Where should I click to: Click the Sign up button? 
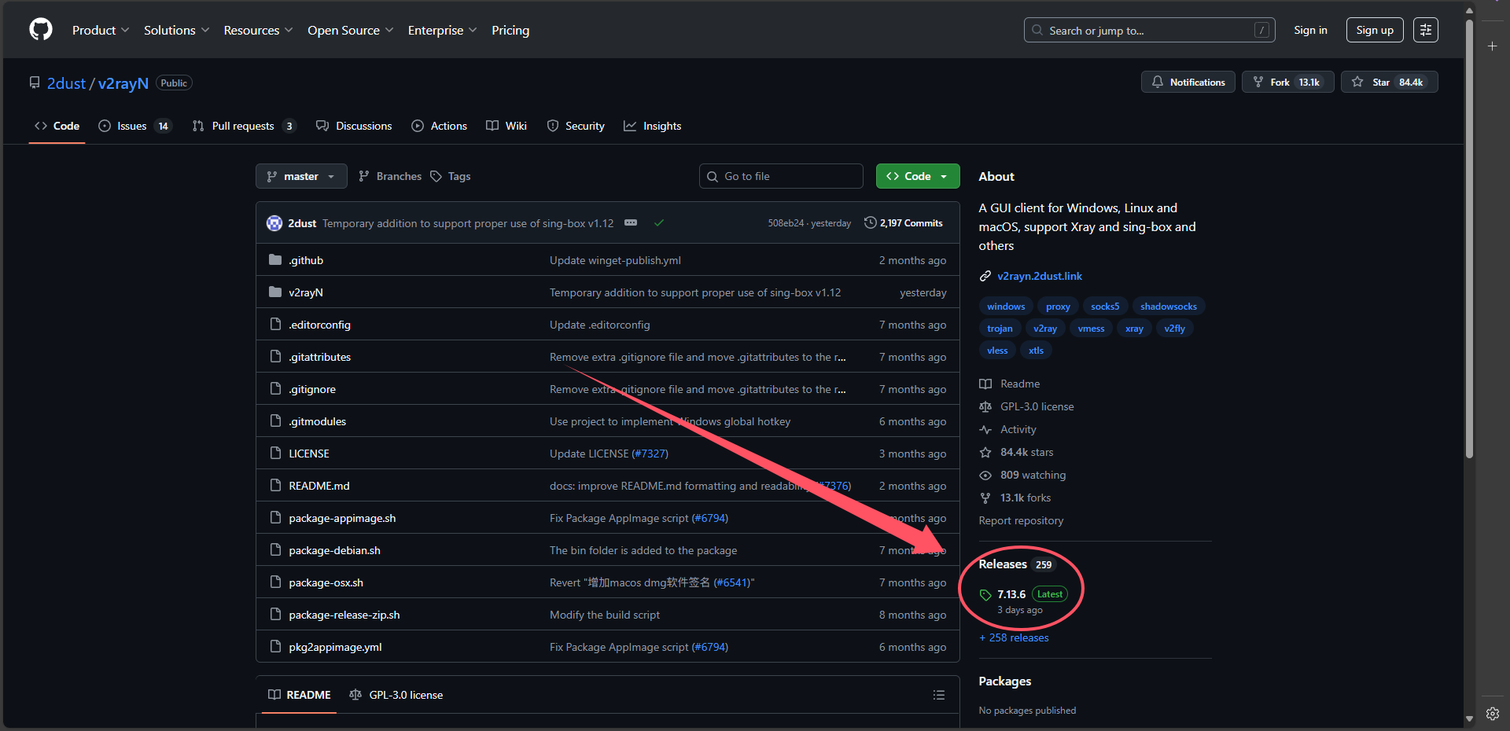tap(1375, 30)
